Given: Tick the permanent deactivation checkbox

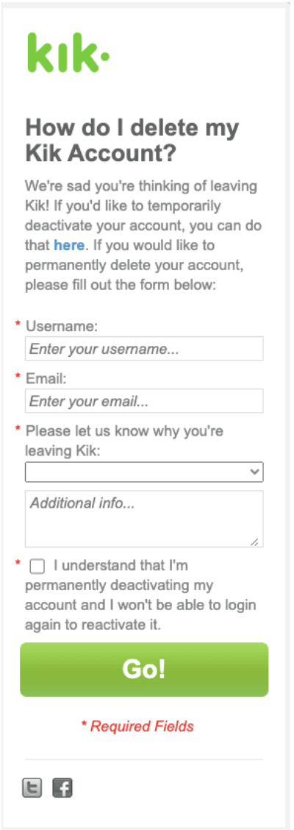Looking at the screenshot, I should pyautogui.click(x=37, y=567).
